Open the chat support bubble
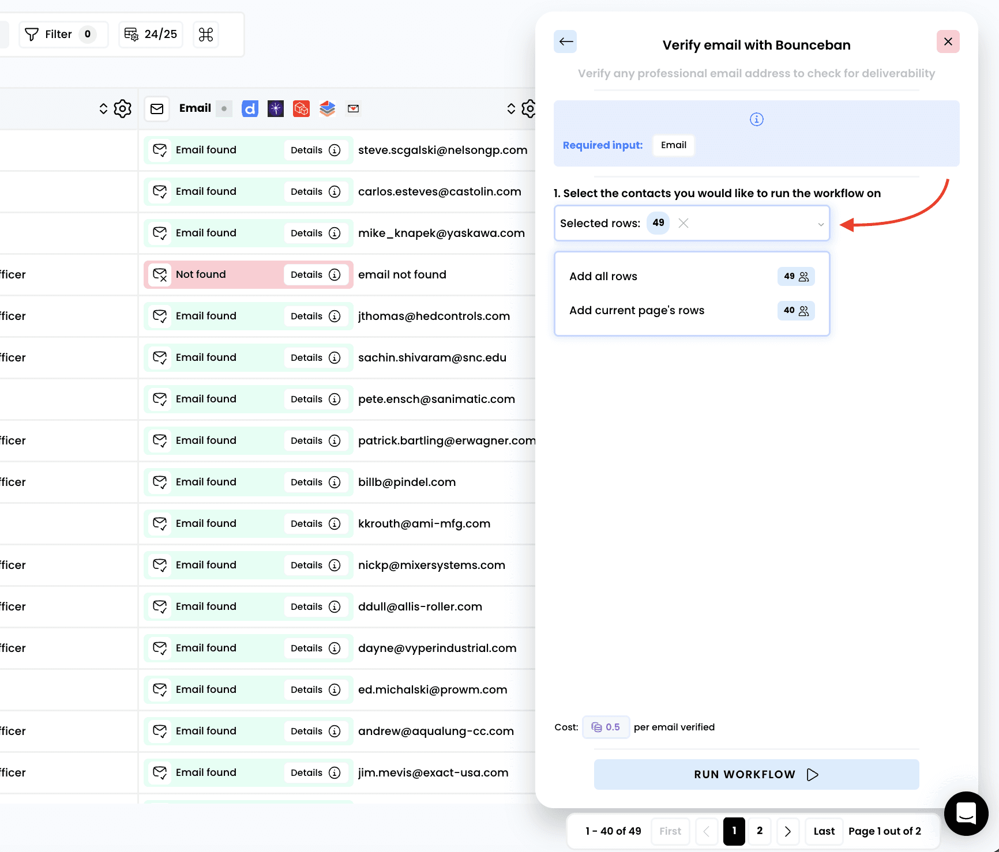Viewport: 999px width, 852px height. pos(966,813)
